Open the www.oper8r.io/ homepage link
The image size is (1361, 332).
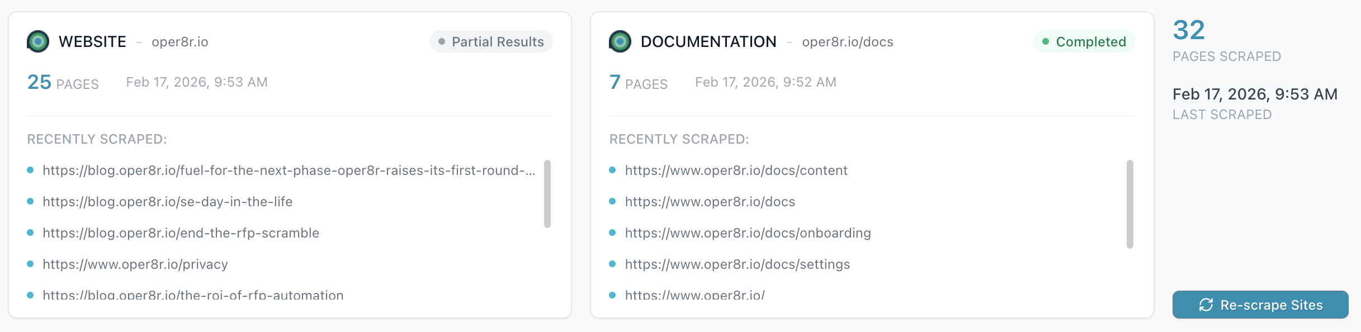pyautogui.click(x=694, y=295)
